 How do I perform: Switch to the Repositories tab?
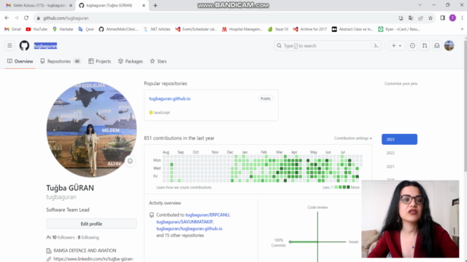pyautogui.click(x=61, y=61)
